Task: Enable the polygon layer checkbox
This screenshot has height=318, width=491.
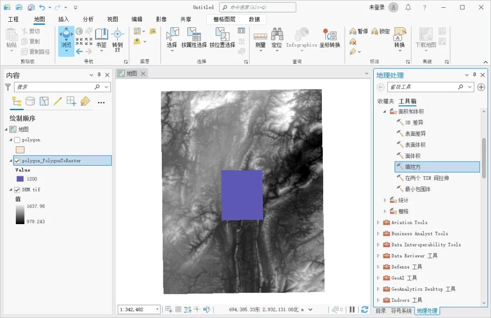Action: (x=17, y=140)
